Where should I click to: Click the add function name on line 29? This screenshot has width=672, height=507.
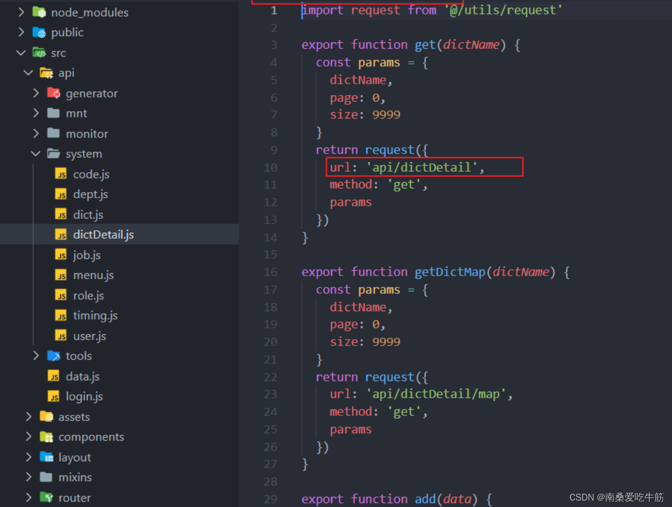point(425,499)
